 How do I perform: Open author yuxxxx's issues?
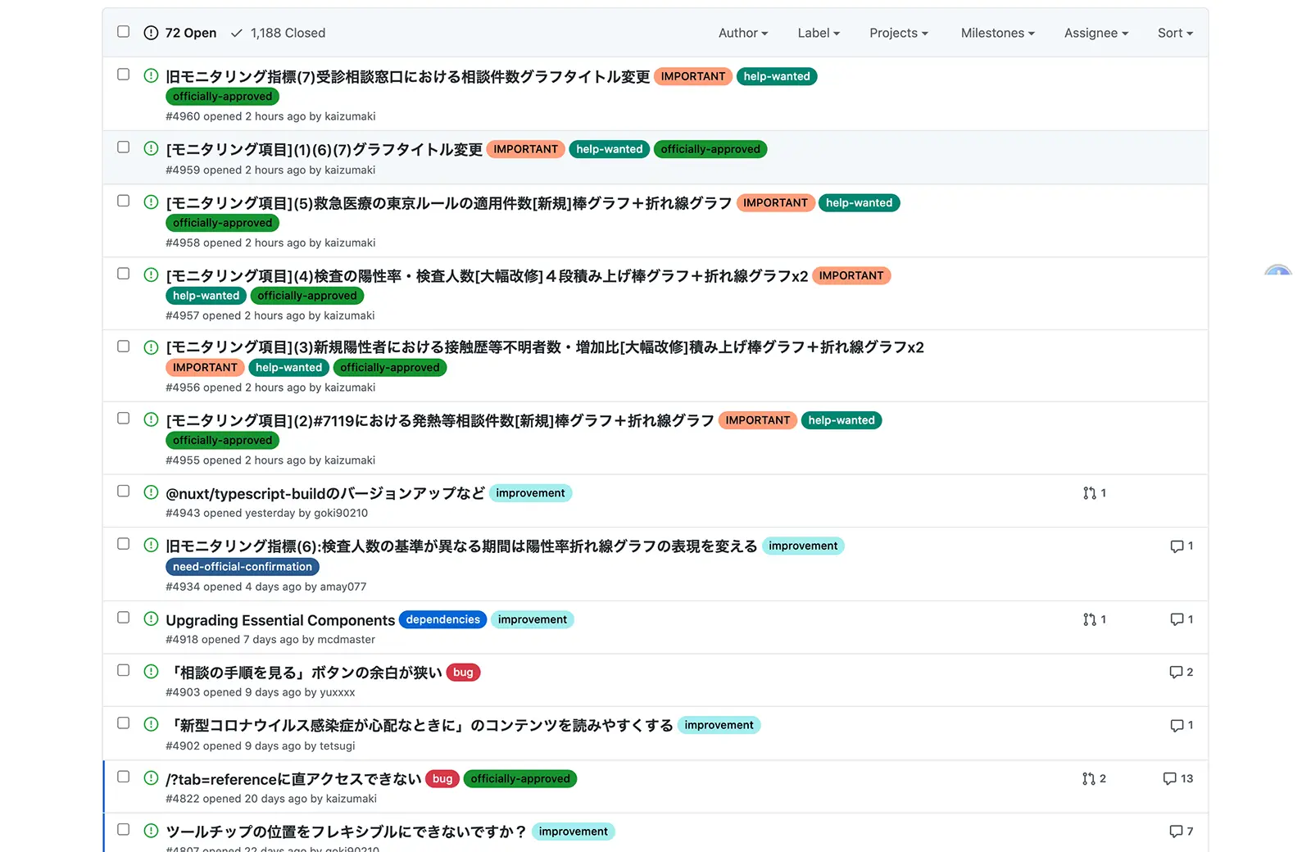tap(338, 692)
